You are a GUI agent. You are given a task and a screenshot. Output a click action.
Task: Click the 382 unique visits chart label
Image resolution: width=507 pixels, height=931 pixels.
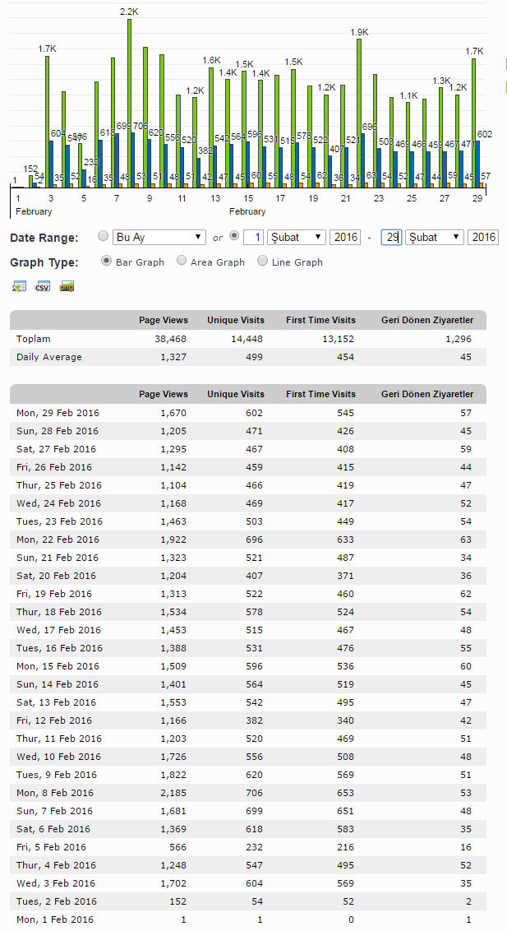(205, 151)
